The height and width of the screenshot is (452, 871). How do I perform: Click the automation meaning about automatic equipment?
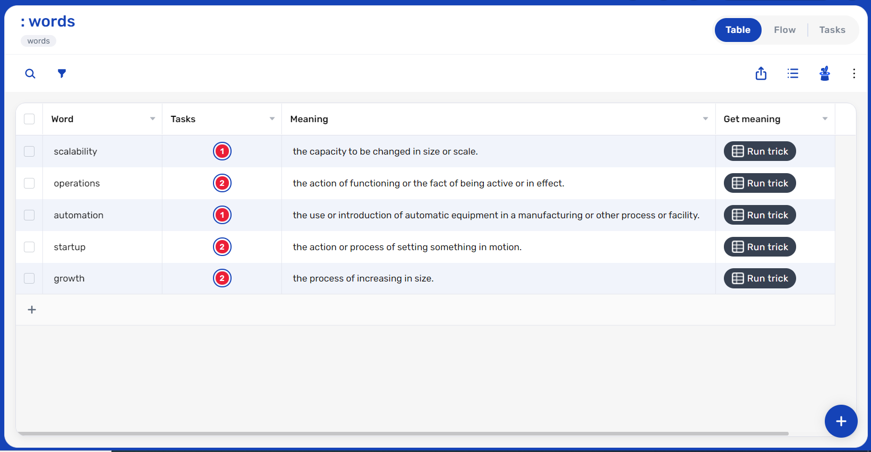click(496, 215)
